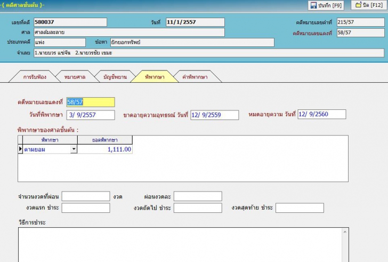This screenshot has width=388, height=262.
Task: Click the grid row selector arrow
Action: click(20, 149)
